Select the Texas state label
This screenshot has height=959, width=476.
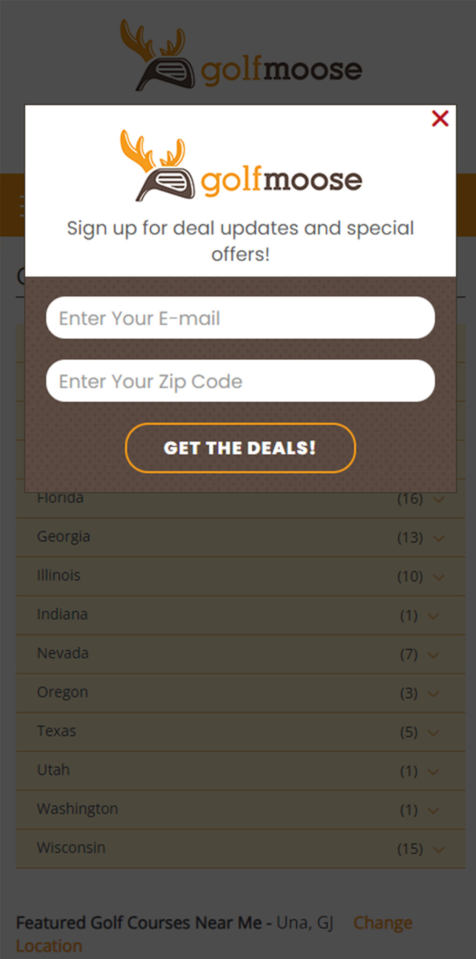pos(56,731)
